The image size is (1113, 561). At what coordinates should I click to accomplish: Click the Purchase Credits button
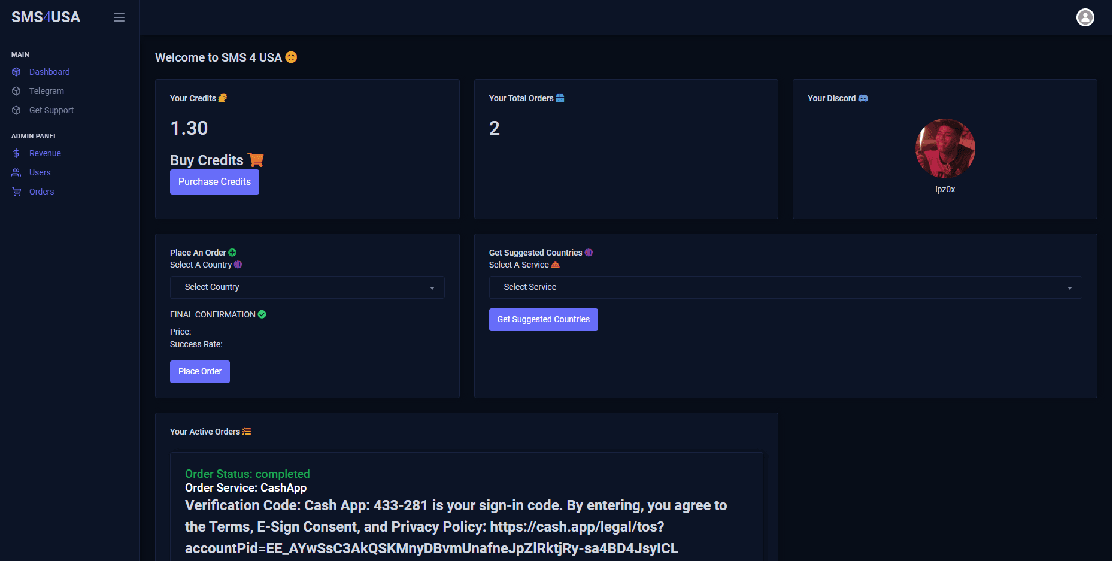click(214, 182)
